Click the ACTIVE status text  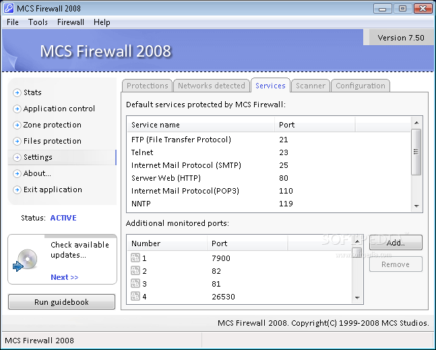pos(63,218)
